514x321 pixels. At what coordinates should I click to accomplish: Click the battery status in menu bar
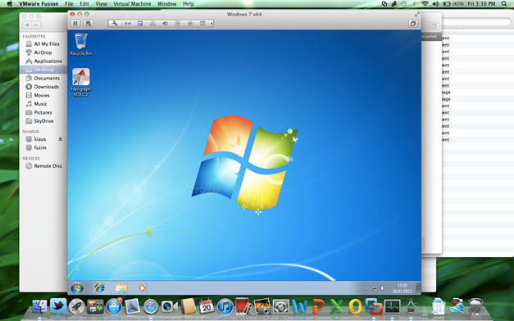[x=453, y=4]
